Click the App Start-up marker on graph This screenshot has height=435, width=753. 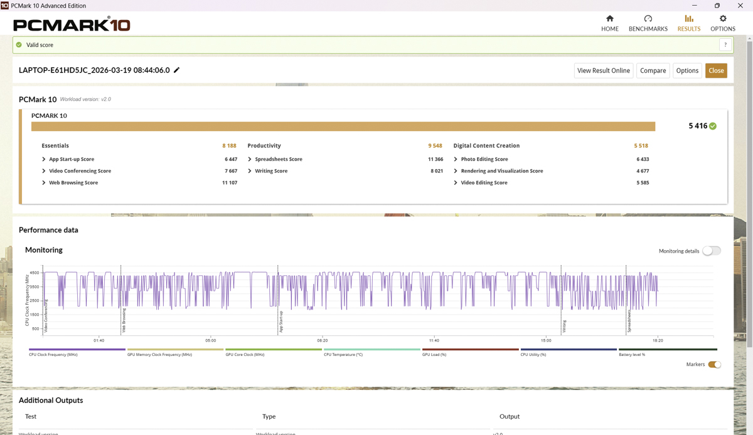pos(280,320)
